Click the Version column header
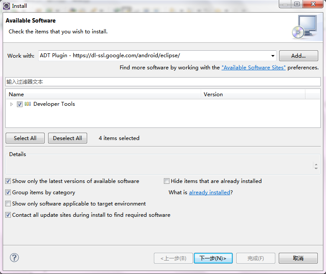 253,95
